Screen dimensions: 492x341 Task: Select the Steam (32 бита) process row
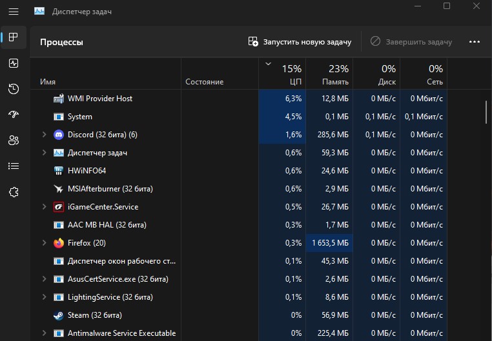click(239, 315)
